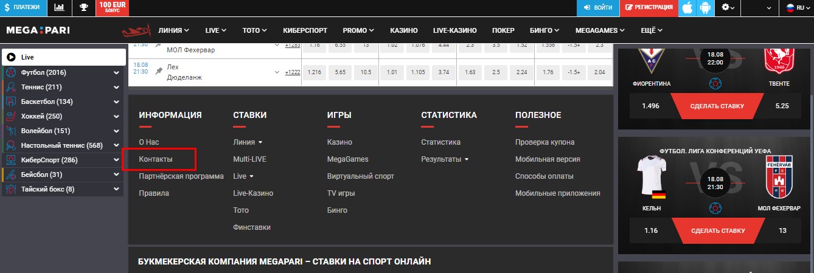Expand the Лех – Дюделанж row chevron
Screen dimensions: 814x273
pyautogui.click(x=277, y=72)
